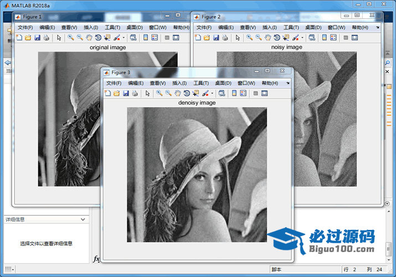Image resolution: width=396 pixels, height=277 pixels.
Task: Activate Zoom Out tool in Figure 1
Action: 80,38
